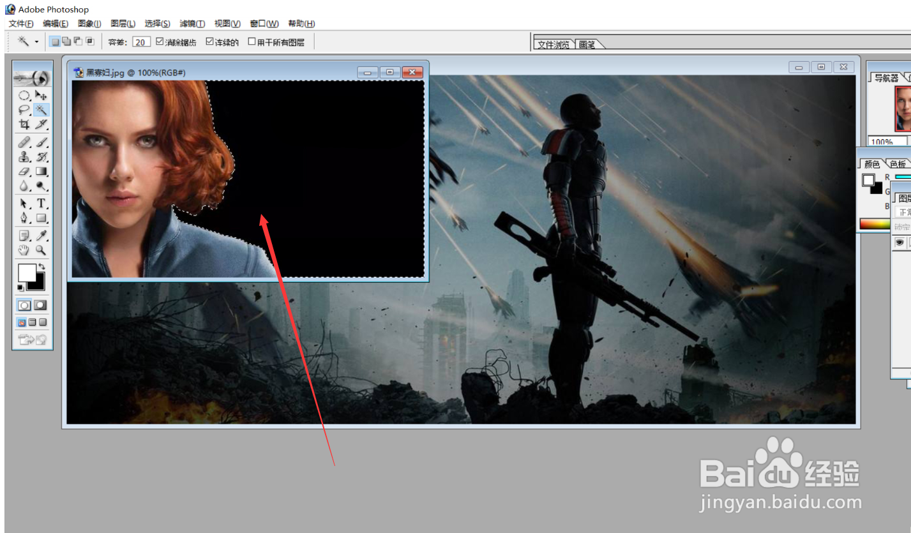Select the Notes tool
This screenshot has height=533, width=911.
click(24, 236)
